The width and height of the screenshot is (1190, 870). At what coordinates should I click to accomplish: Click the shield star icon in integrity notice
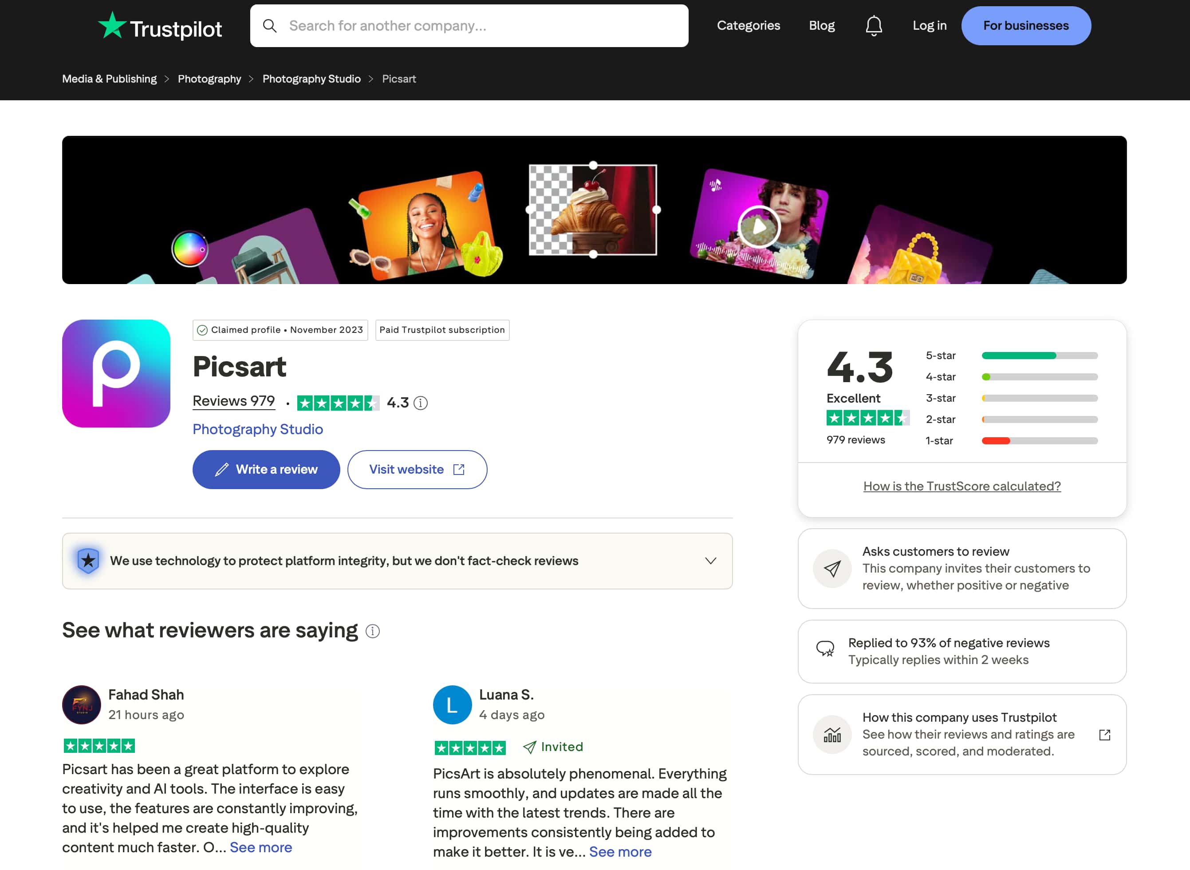[88, 561]
